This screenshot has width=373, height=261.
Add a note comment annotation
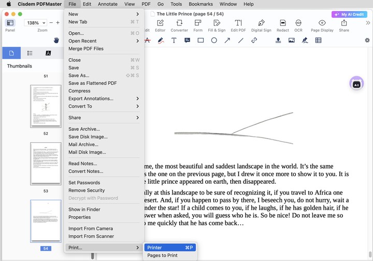click(x=187, y=40)
